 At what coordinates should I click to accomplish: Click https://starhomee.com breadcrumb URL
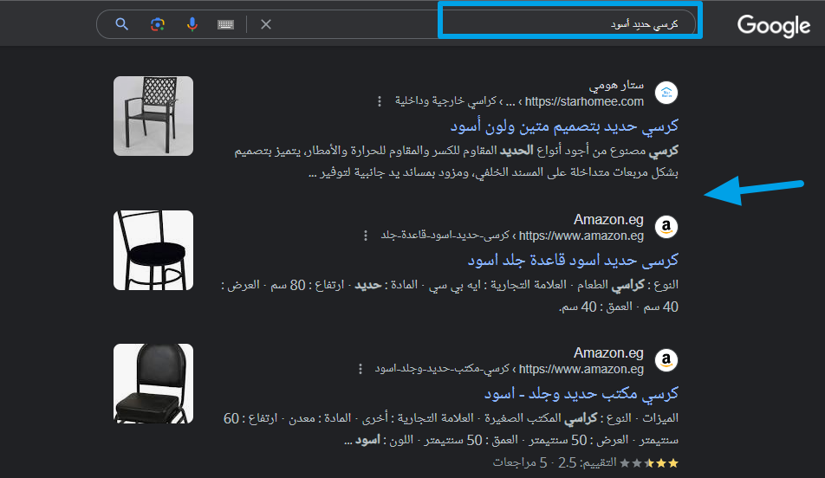[584, 101]
